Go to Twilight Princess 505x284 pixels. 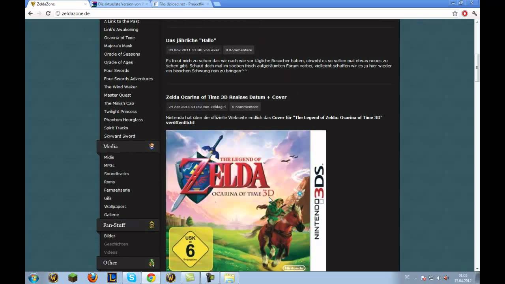pyautogui.click(x=120, y=112)
